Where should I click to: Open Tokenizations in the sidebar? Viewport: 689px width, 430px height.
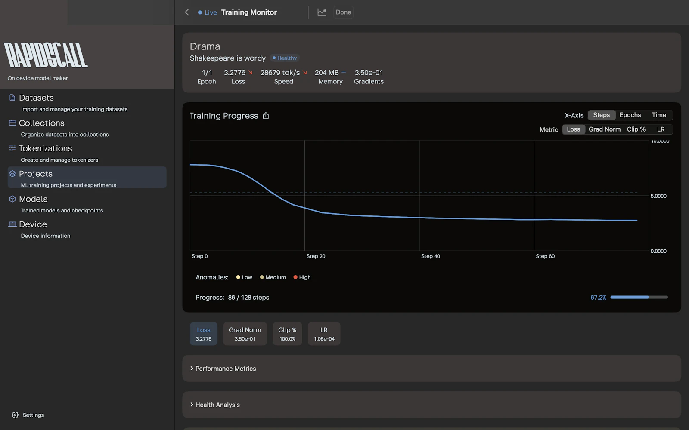[87, 154]
